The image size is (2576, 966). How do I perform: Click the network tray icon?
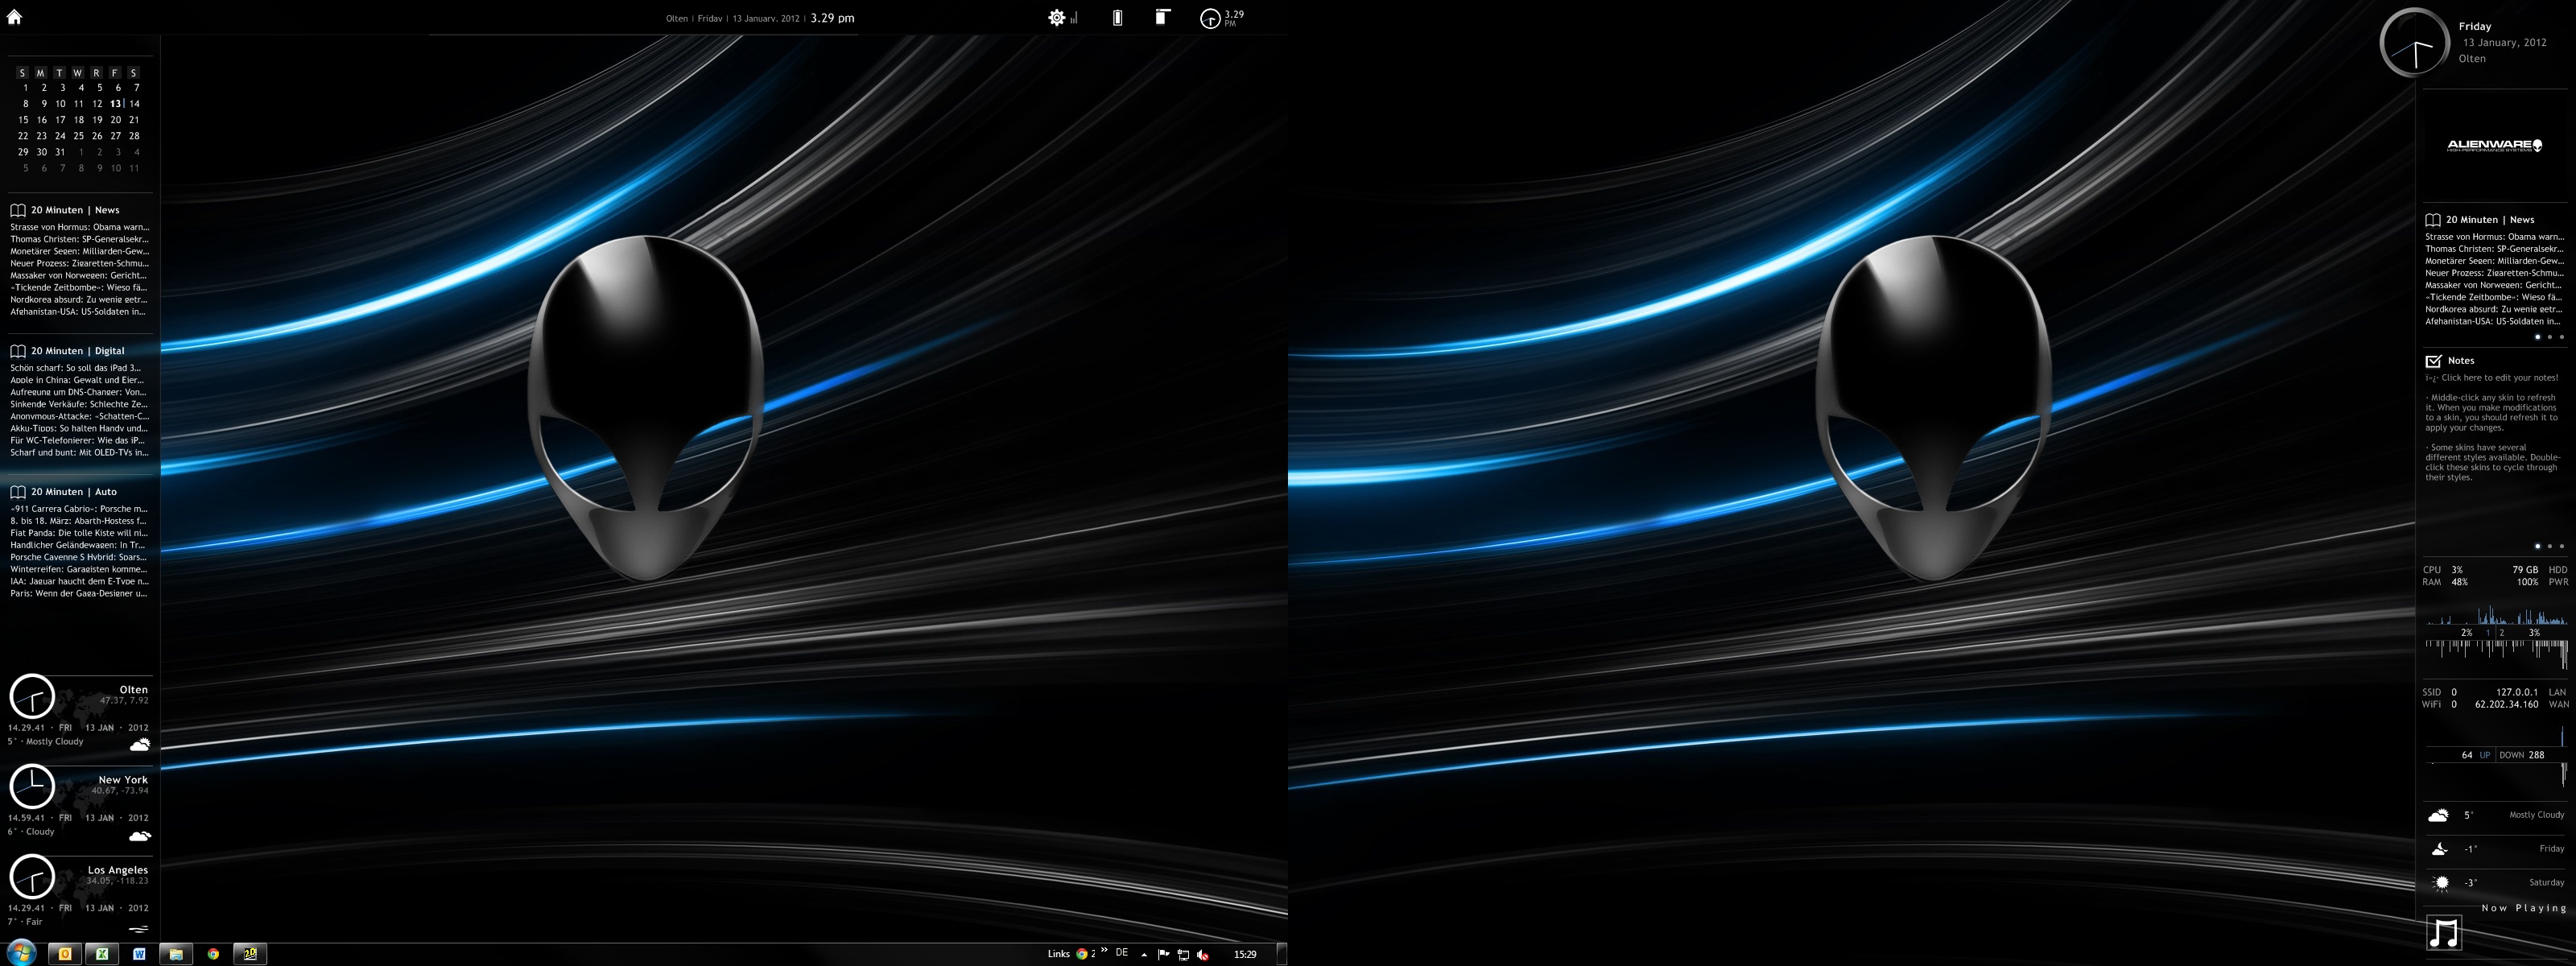tap(1183, 954)
